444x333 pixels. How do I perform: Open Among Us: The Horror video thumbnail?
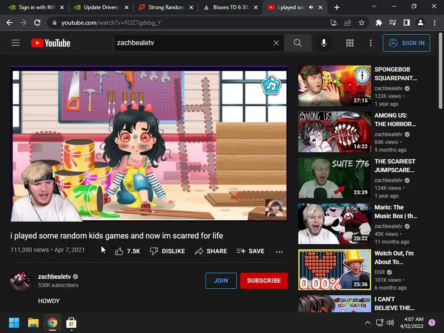click(x=334, y=132)
